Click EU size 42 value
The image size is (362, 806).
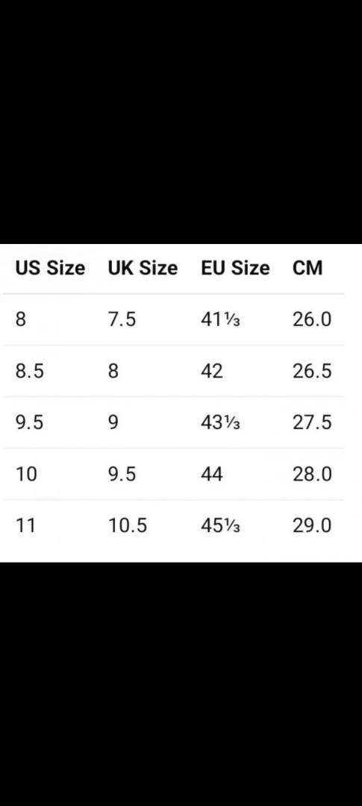point(212,371)
